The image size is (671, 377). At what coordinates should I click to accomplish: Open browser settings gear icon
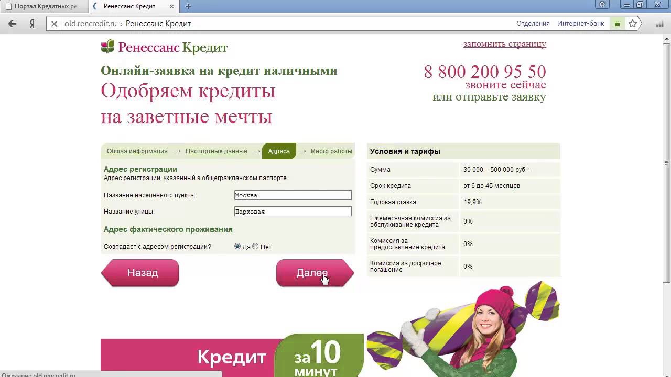click(x=602, y=5)
